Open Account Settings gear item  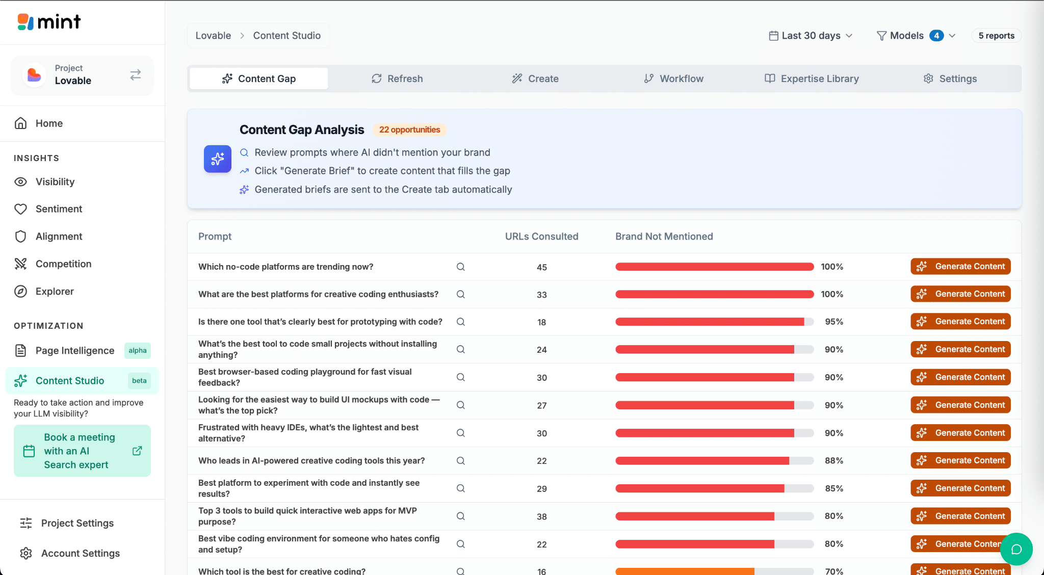[x=80, y=553]
